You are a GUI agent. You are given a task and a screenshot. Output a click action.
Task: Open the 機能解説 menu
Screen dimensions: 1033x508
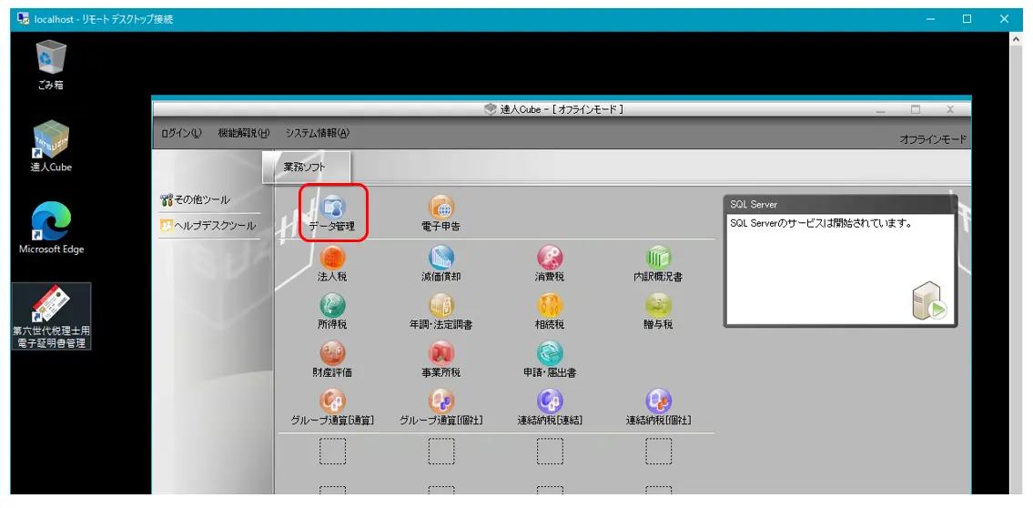click(244, 133)
